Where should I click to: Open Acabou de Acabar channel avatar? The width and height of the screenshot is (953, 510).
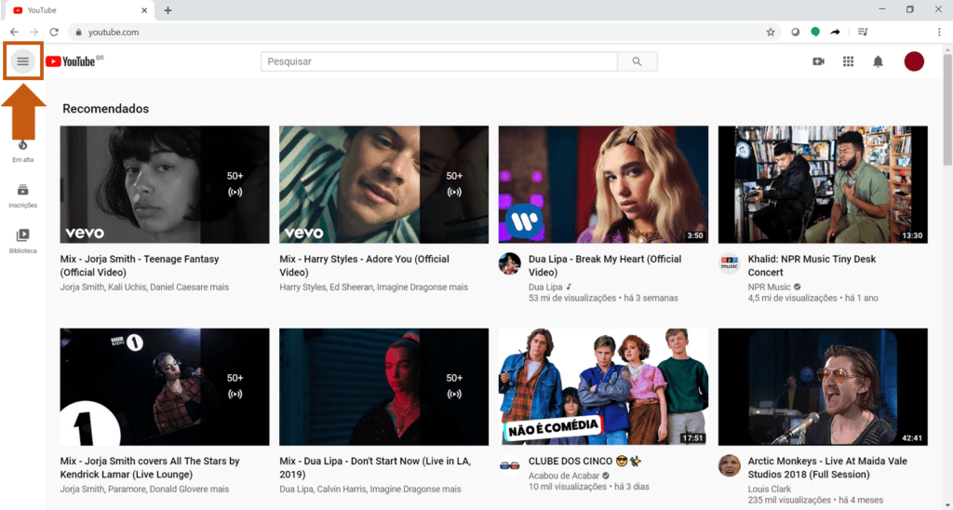coord(510,465)
